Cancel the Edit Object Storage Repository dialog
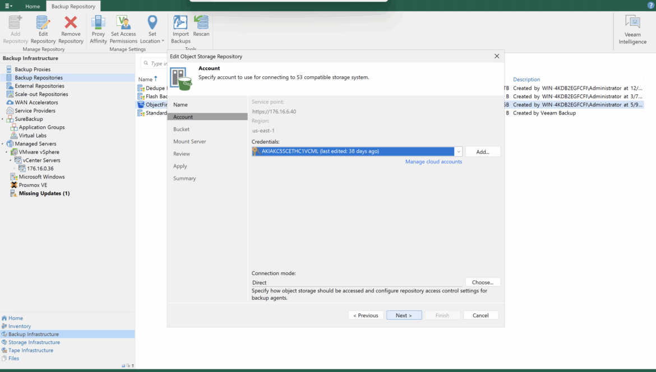Screen dimensions: 656x372 (481, 315)
